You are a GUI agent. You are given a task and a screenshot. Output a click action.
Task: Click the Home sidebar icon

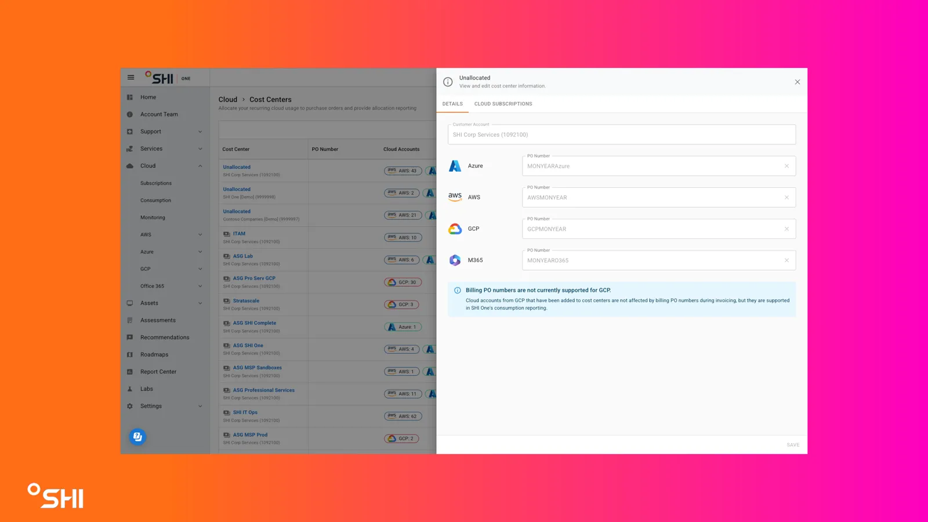(x=130, y=97)
